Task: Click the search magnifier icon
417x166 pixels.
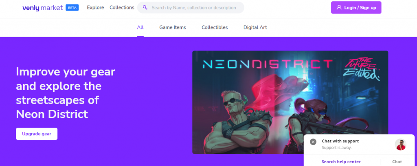Action: [x=145, y=7]
